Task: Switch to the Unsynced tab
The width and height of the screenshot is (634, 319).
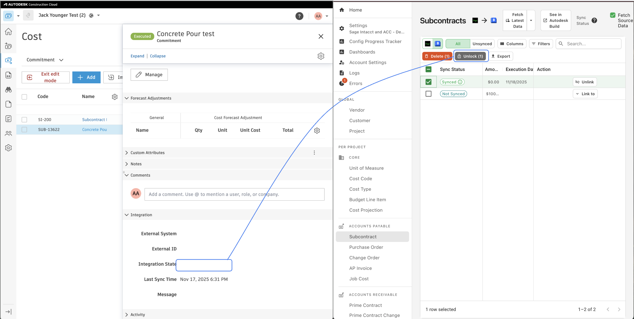Action: click(482, 44)
